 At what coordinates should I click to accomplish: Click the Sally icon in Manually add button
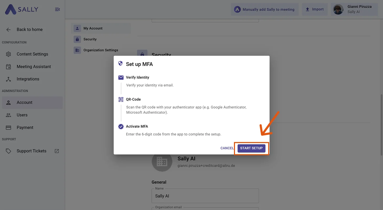coord(237,9)
